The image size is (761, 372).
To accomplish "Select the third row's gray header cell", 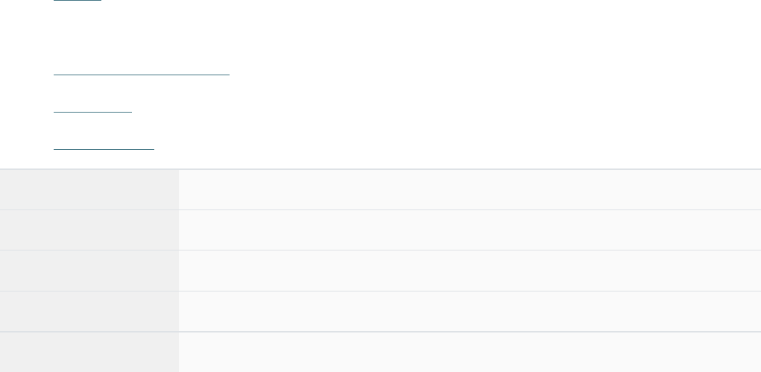I will [x=89, y=271].
